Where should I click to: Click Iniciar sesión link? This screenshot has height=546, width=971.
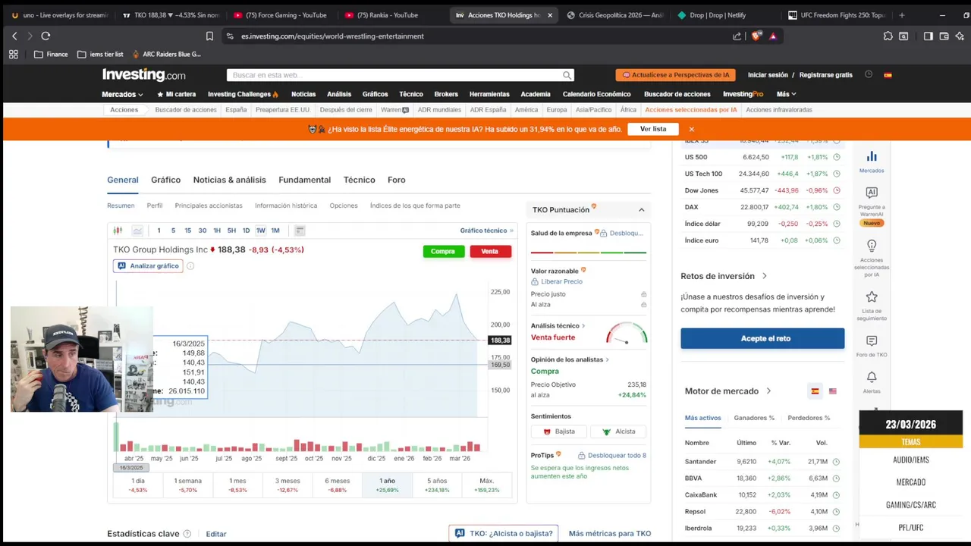(768, 75)
